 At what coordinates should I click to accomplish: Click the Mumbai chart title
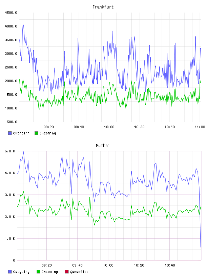pos(103,146)
